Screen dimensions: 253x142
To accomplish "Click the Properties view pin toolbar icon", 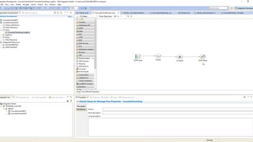I will pyautogui.click(x=244, y=97).
